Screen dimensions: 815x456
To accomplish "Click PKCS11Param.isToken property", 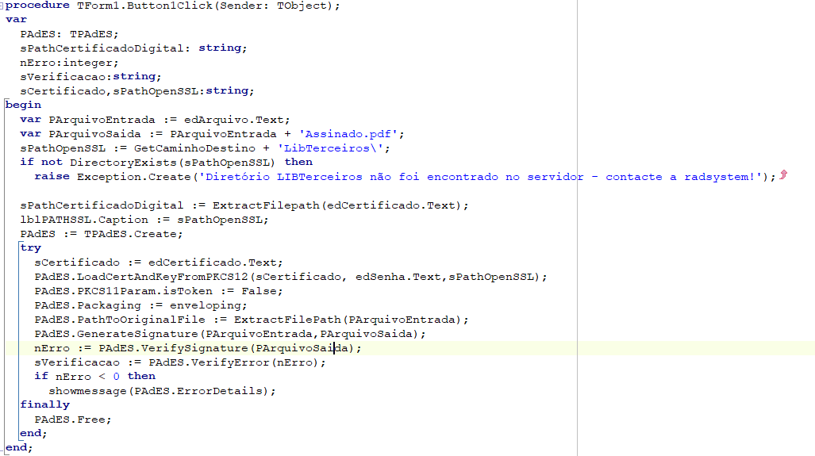I will (146, 291).
